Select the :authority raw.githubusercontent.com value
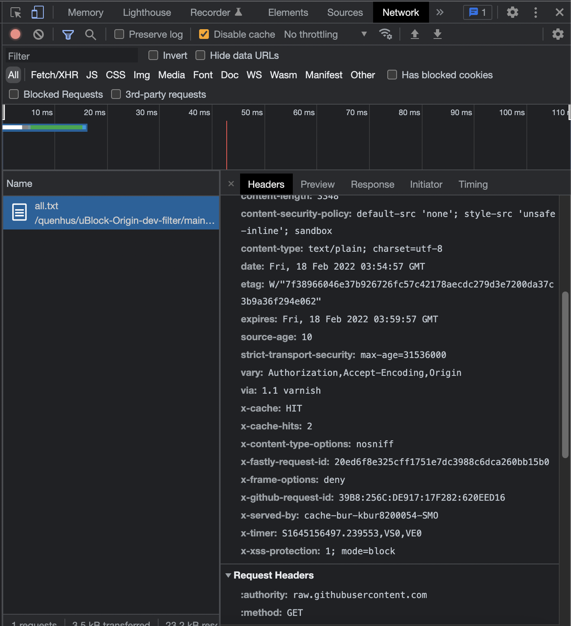This screenshot has width=571, height=626. [x=360, y=595]
